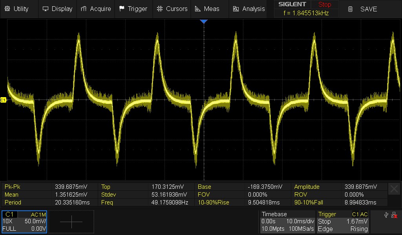
Task: Click the 0.00V channel offset value
Action: (38, 229)
